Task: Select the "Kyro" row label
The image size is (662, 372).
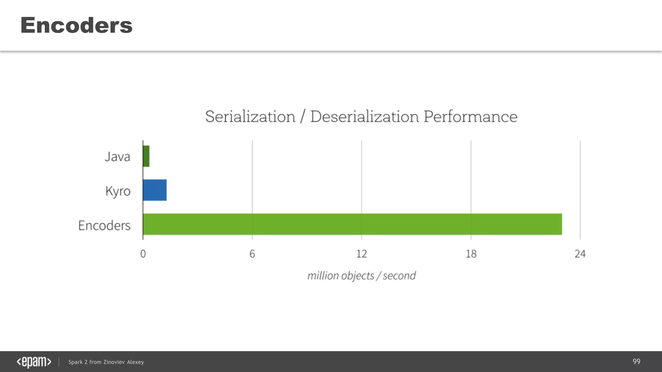Action: [x=118, y=191]
